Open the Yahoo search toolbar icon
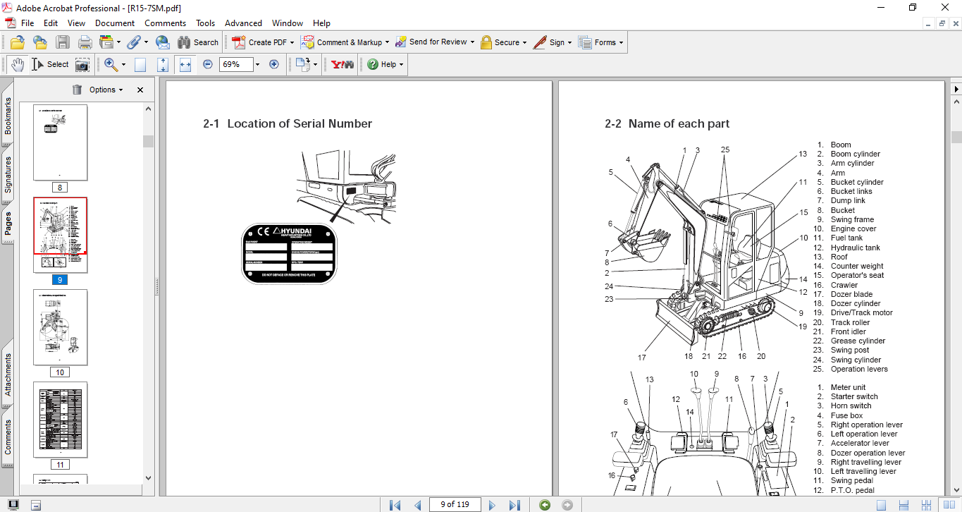This screenshot has width=962, height=512. click(343, 64)
